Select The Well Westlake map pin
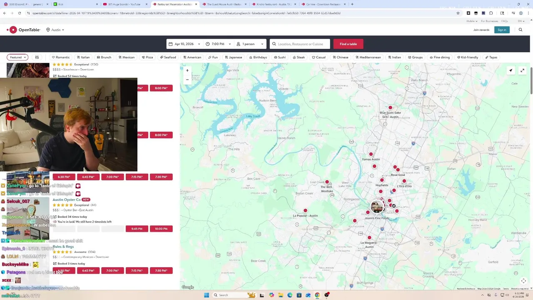Image resolution: width=533 pixels, height=300 pixels. pyautogui.click(x=327, y=182)
